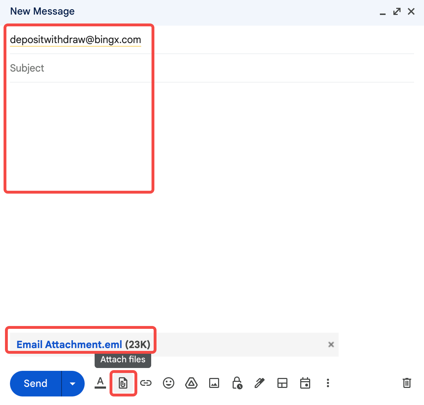
Task: Open the insert signature pen icon
Action: (260, 383)
